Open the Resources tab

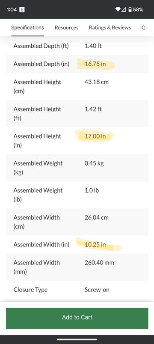(x=66, y=28)
